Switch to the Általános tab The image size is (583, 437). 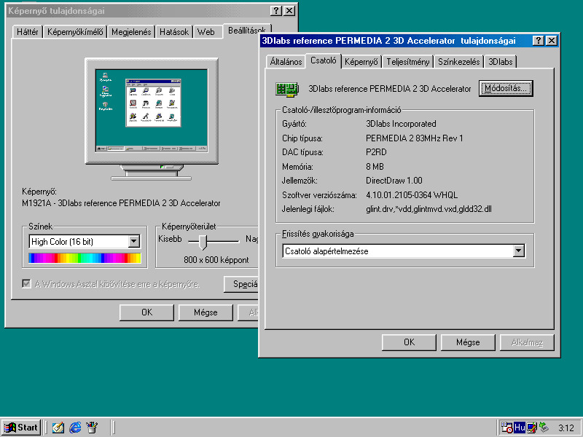pos(286,62)
